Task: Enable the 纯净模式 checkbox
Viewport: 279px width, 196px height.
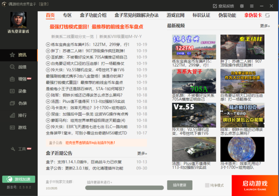Action: (x=207, y=185)
